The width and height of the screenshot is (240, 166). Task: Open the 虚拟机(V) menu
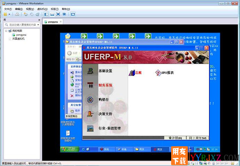[42, 9]
